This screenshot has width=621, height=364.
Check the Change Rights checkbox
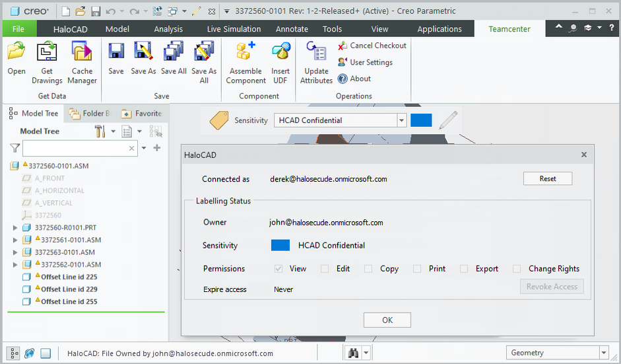[517, 269]
